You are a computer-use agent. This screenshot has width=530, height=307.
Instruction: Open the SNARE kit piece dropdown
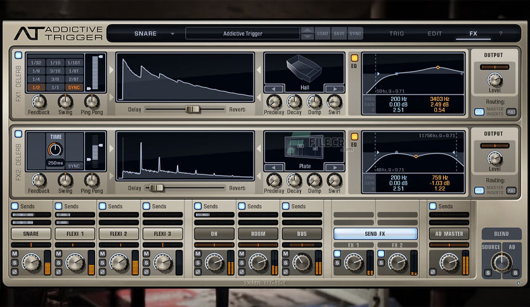coord(172,34)
